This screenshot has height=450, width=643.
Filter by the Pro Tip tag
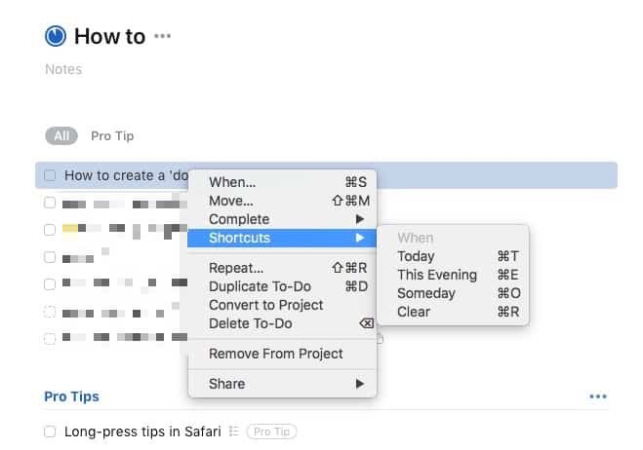coord(112,135)
